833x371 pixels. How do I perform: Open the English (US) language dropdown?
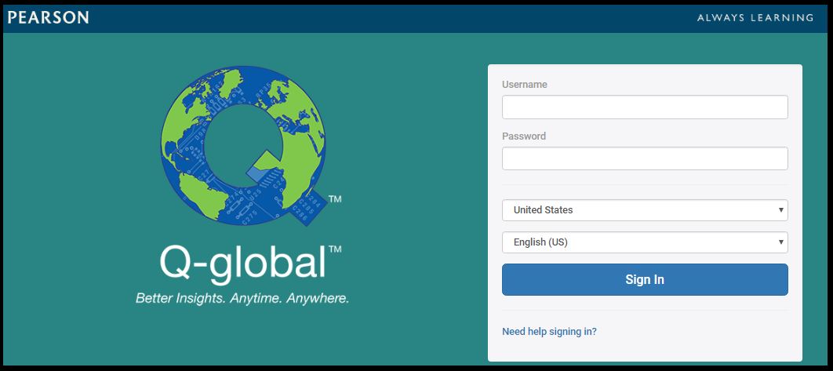point(635,242)
